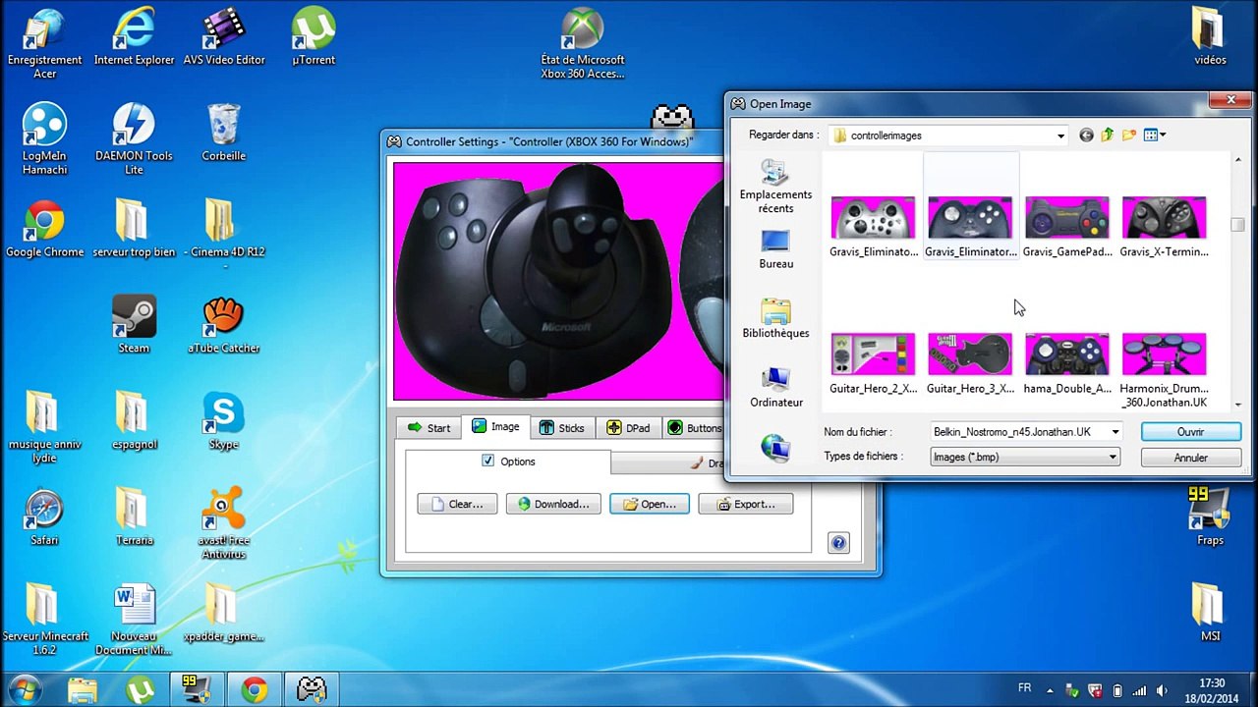The height and width of the screenshot is (707, 1258).
Task: Open Internet Explorer desktop icon
Action: click(134, 37)
